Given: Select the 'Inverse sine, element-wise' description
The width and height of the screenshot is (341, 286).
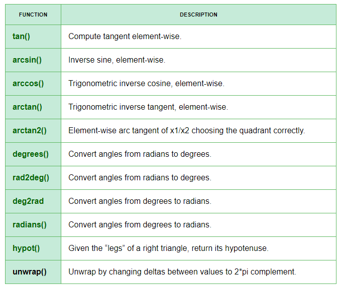Looking at the screenshot, I should (x=117, y=60).
